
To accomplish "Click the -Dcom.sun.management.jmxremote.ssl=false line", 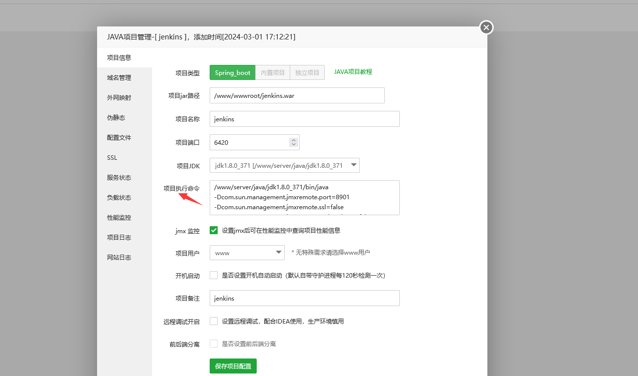I will click(279, 207).
